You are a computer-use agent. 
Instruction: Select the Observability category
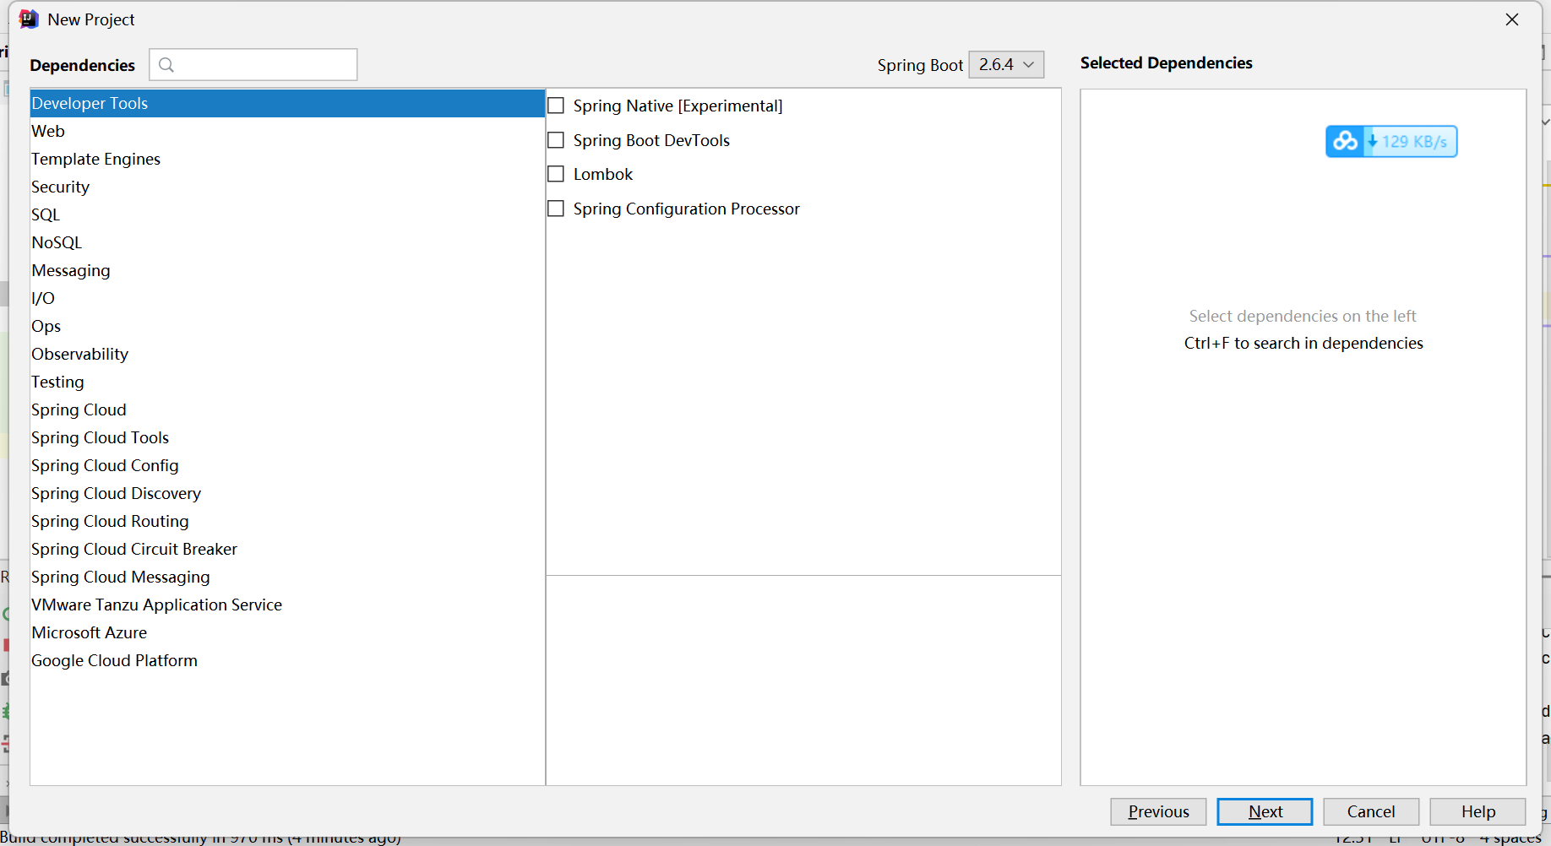[x=287, y=354]
